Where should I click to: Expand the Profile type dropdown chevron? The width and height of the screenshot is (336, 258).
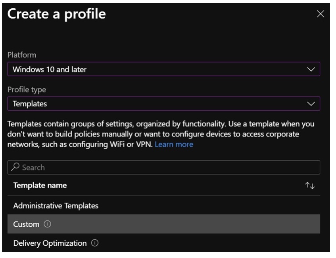[311, 104]
